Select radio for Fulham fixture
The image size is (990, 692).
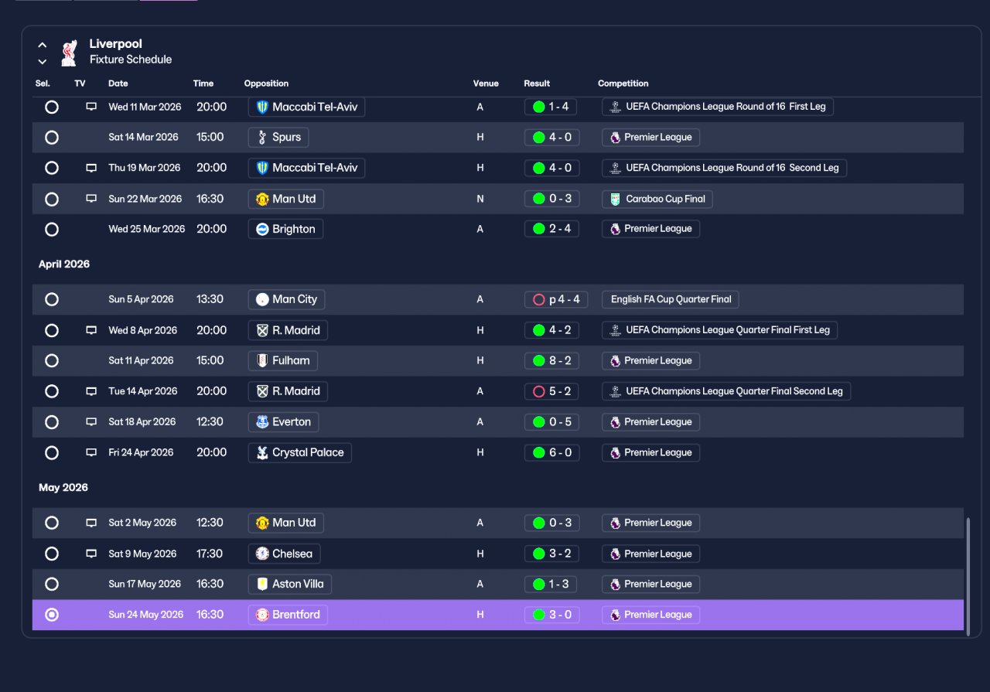click(52, 361)
